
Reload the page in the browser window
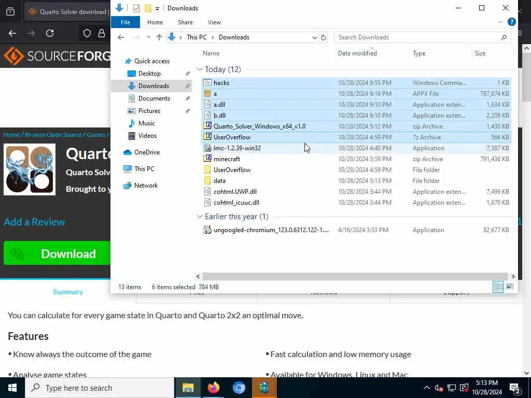[50, 33]
